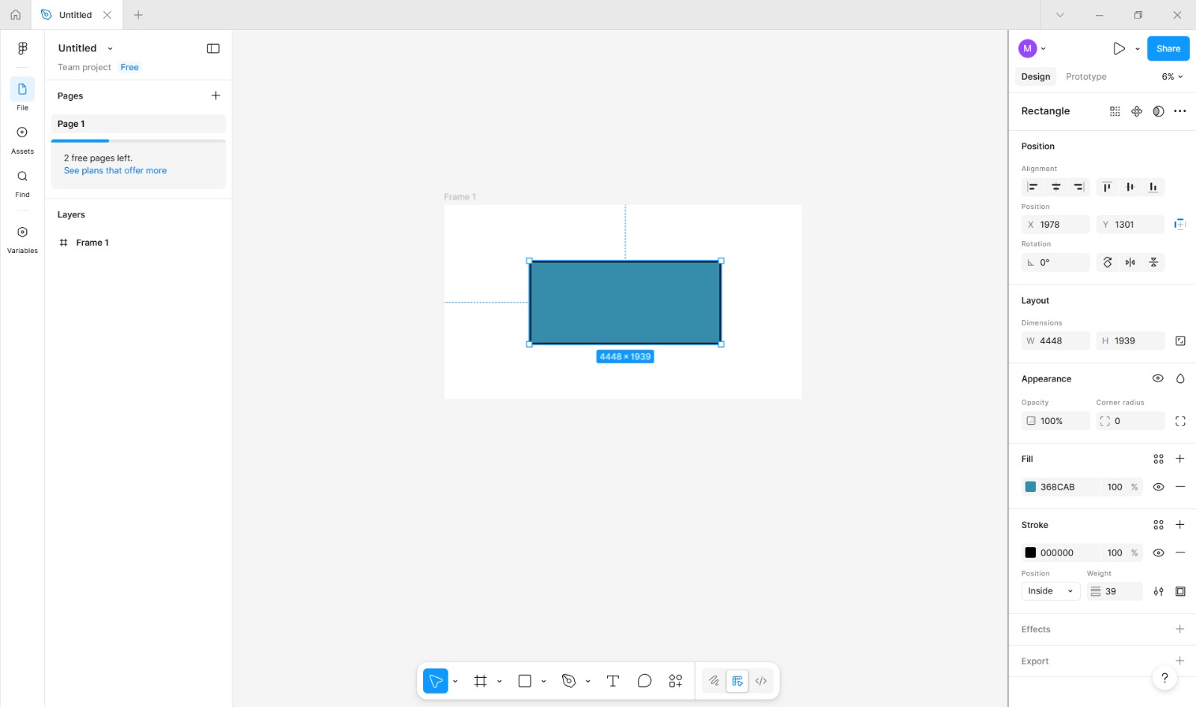Open the stroke position Inside dropdown
The width and height of the screenshot is (1196, 707).
pyautogui.click(x=1049, y=591)
